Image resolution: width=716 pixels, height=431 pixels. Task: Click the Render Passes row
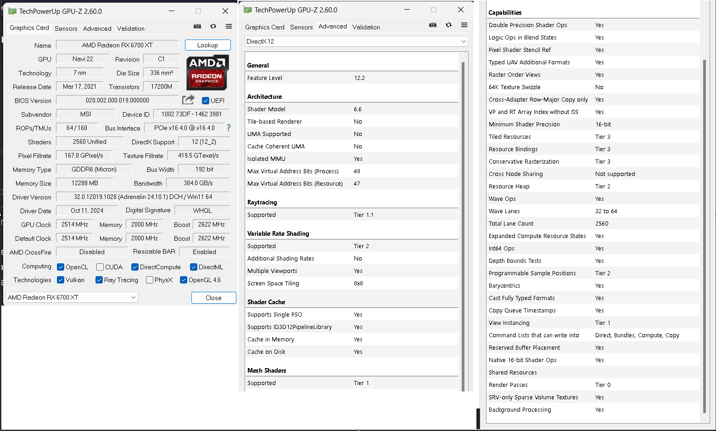point(593,385)
